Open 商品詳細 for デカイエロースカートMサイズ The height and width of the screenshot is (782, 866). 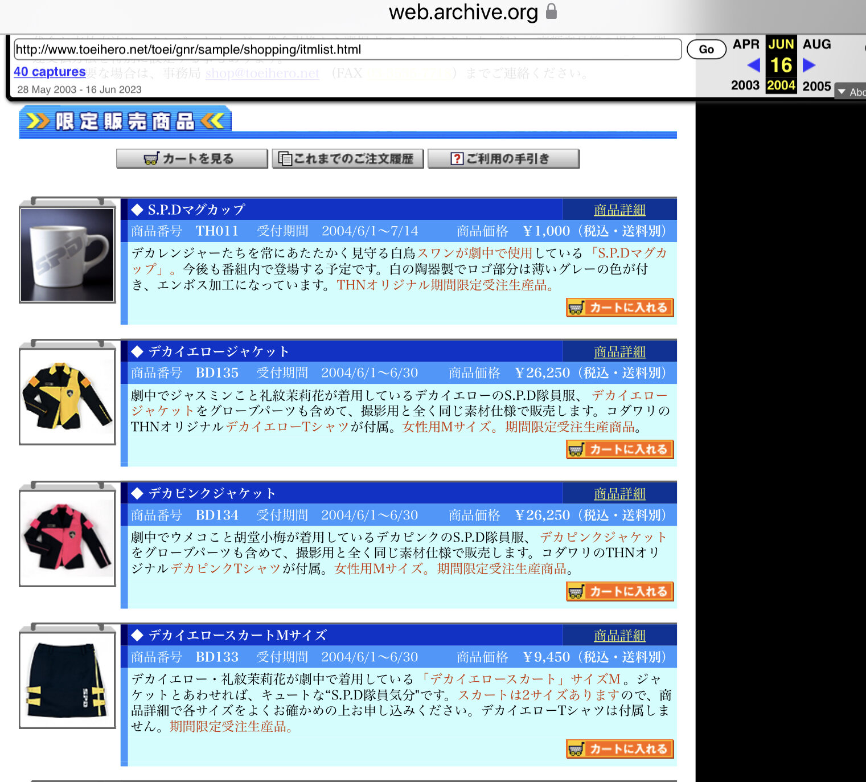(x=619, y=636)
